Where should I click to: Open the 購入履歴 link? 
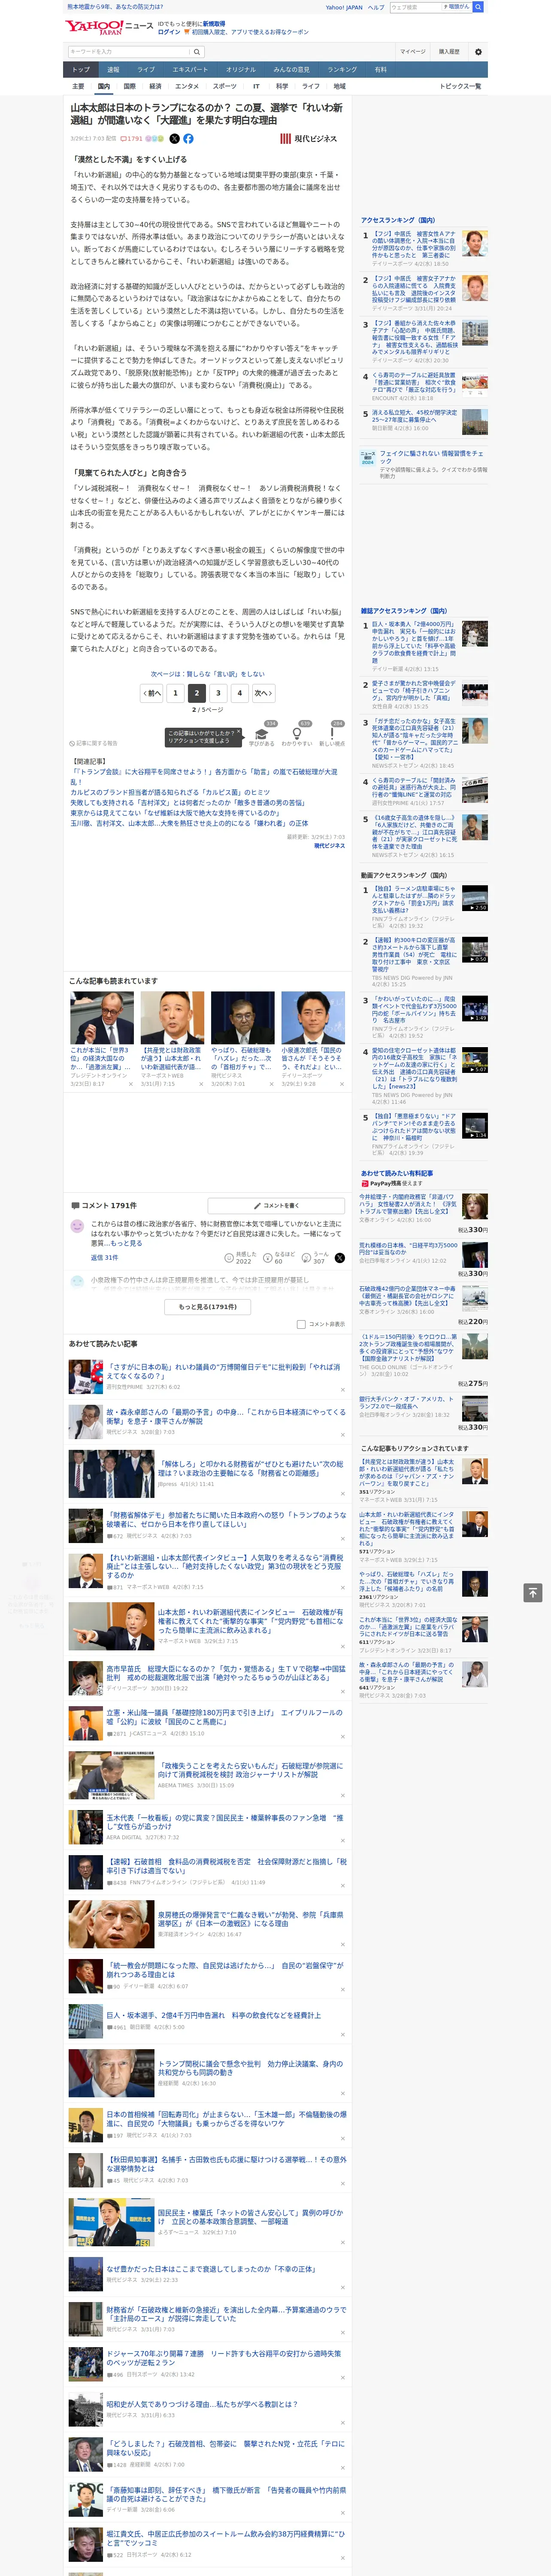coord(449,52)
